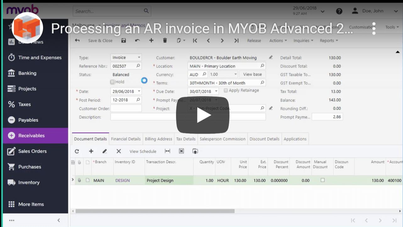Click the View base button

(252, 75)
